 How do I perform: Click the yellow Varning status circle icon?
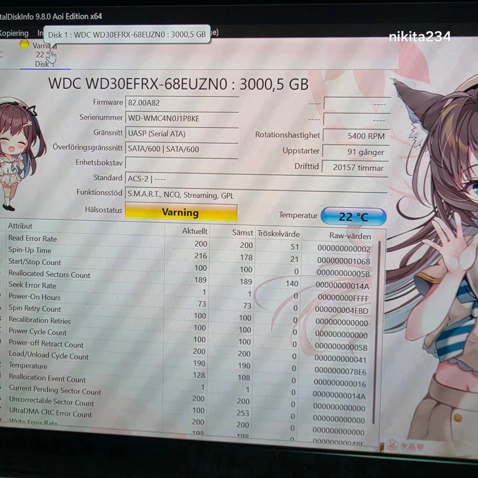[24, 44]
